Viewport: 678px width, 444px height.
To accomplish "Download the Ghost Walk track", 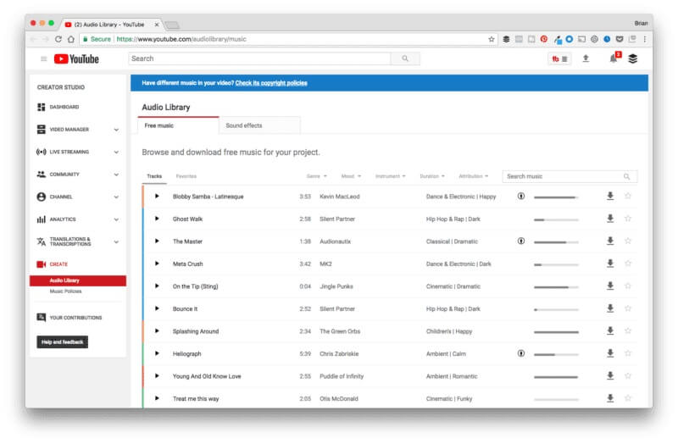I will click(x=610, y=219).
